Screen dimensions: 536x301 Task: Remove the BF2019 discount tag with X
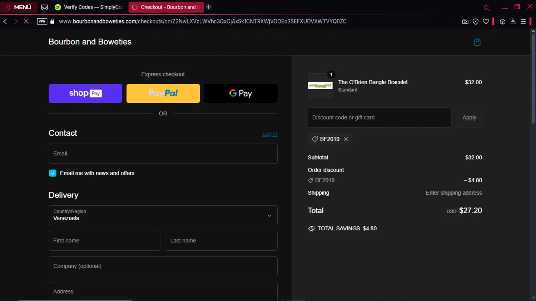pos(346,139)
